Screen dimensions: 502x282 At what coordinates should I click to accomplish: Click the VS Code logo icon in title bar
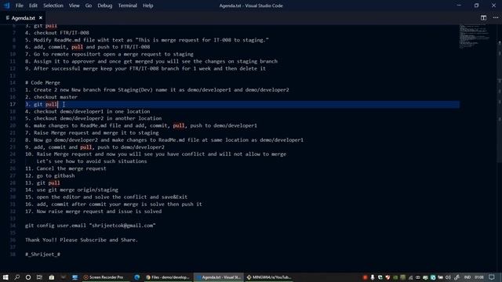click(x=7, y=5)
